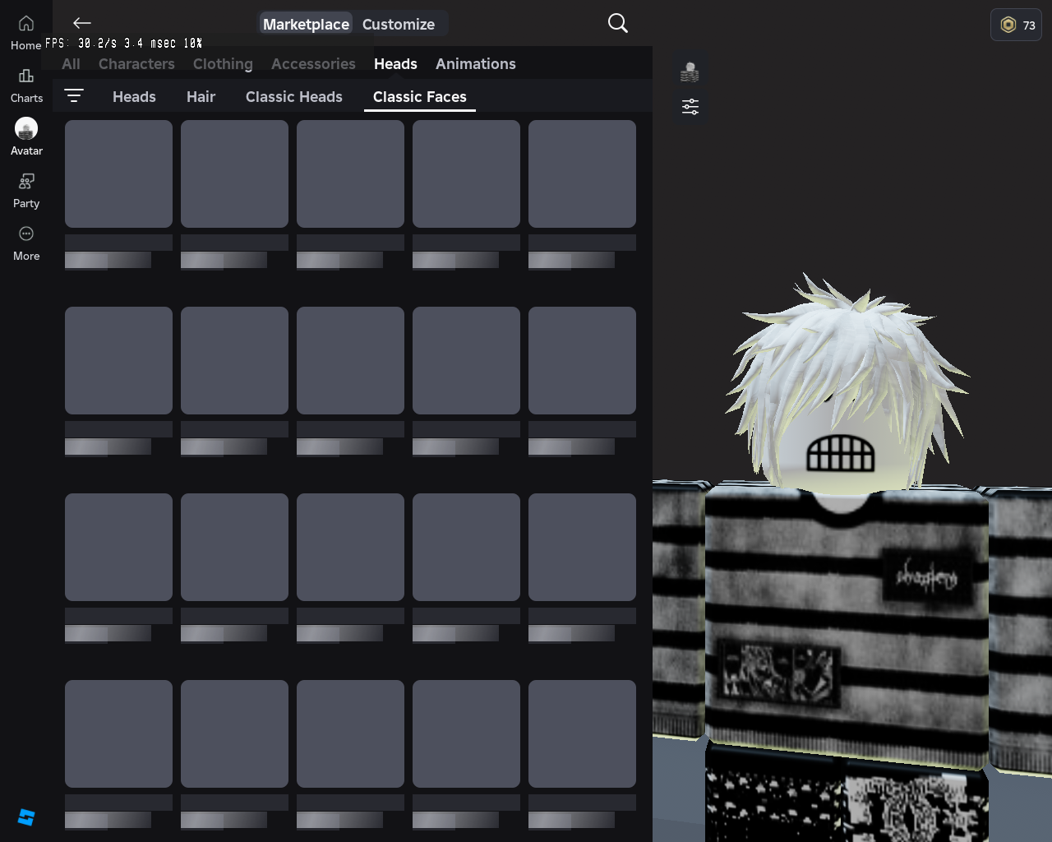1052x842 pixels.
Task: Click the Roblox Studio logo icon
Action: tap(26, 817)
